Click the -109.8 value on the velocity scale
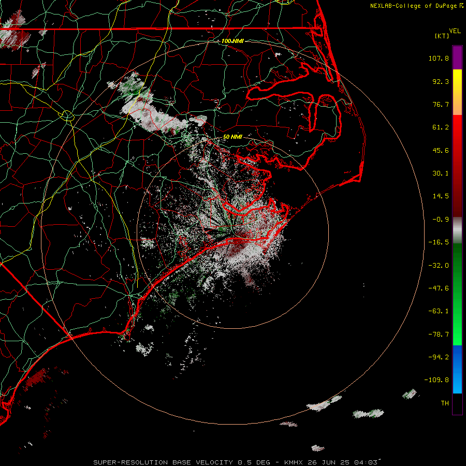This screenshot has width=466, height=466. pyautogui.click(x=436, y=380)
